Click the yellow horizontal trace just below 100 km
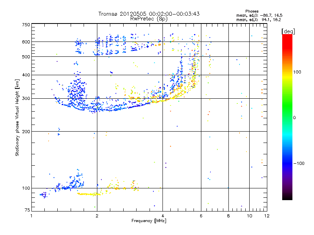Image resolution: width=314 pixels, height=235 pixels. pos(89,194)
